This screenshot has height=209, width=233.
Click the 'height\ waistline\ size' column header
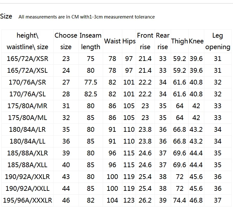coord(27,41)
